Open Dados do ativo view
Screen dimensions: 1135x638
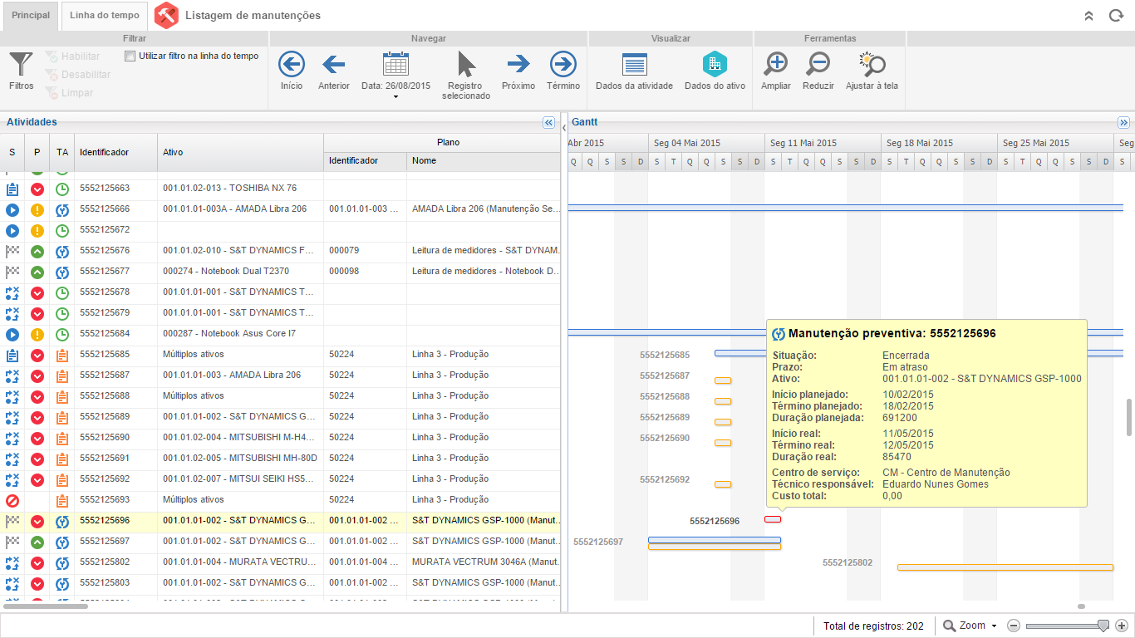pos(715,65)
